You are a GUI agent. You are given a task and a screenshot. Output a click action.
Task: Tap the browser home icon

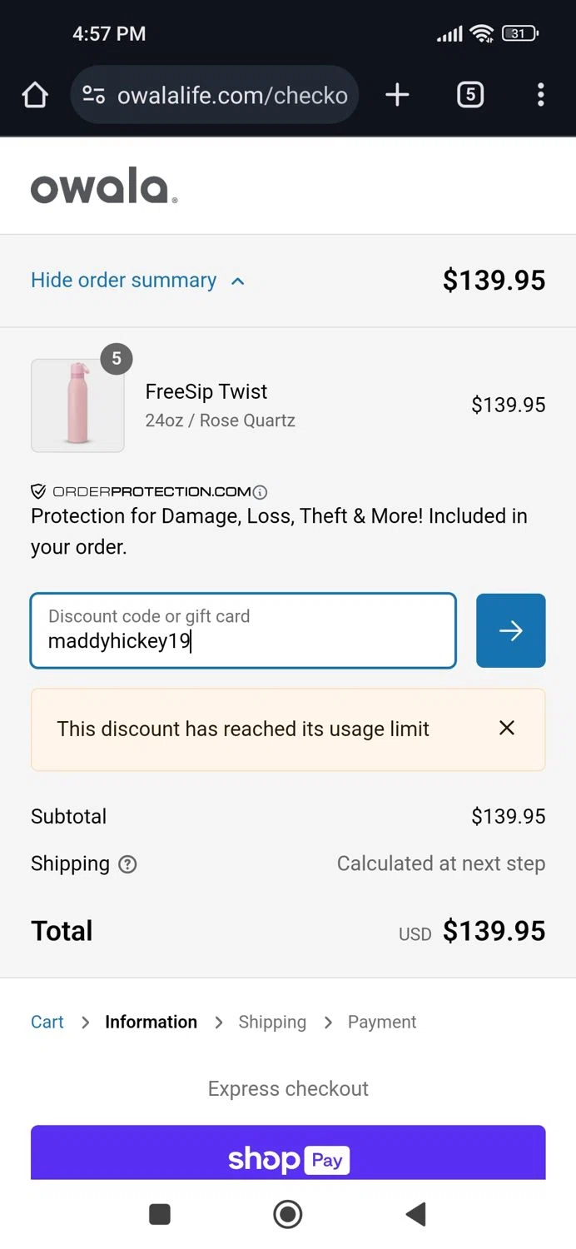tap(35, 95)
